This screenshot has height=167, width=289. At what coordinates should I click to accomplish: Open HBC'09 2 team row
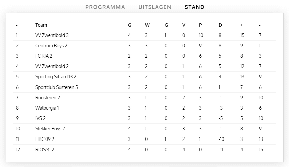[x=45, y=139]
